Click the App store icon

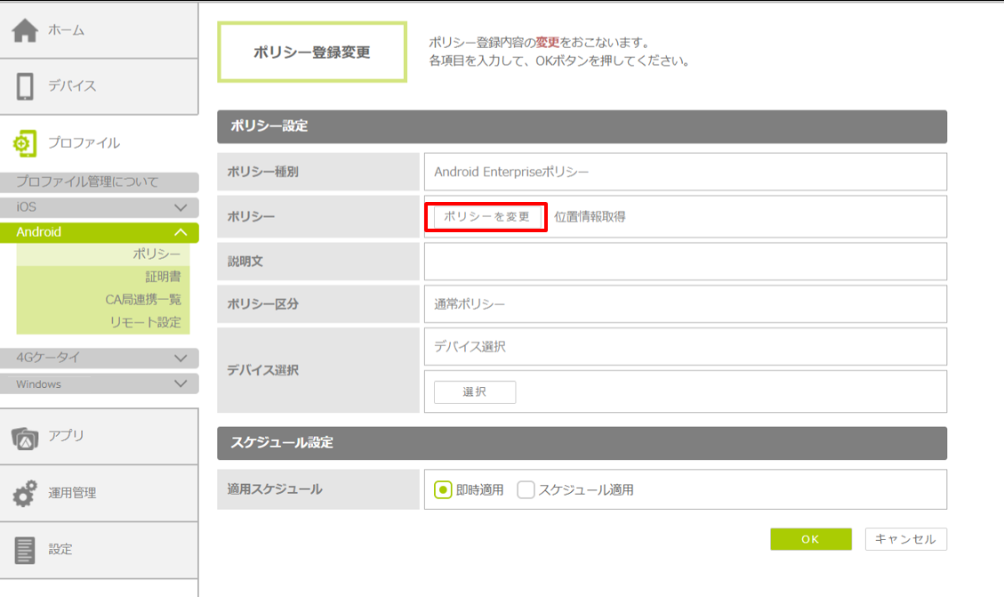[25, 436]
